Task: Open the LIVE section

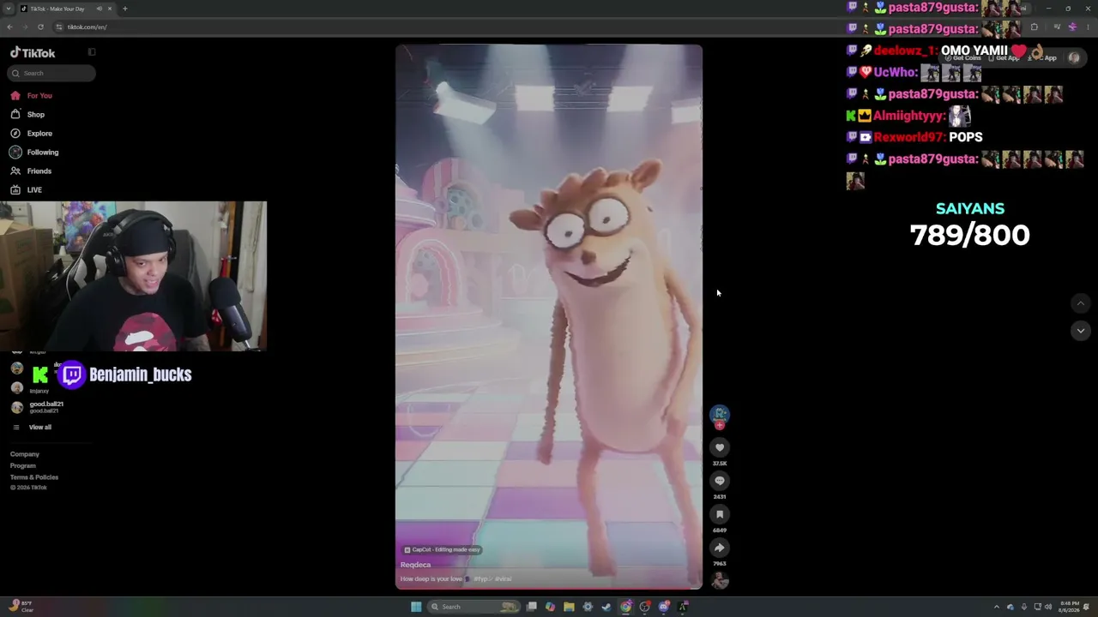Action: 34,190
